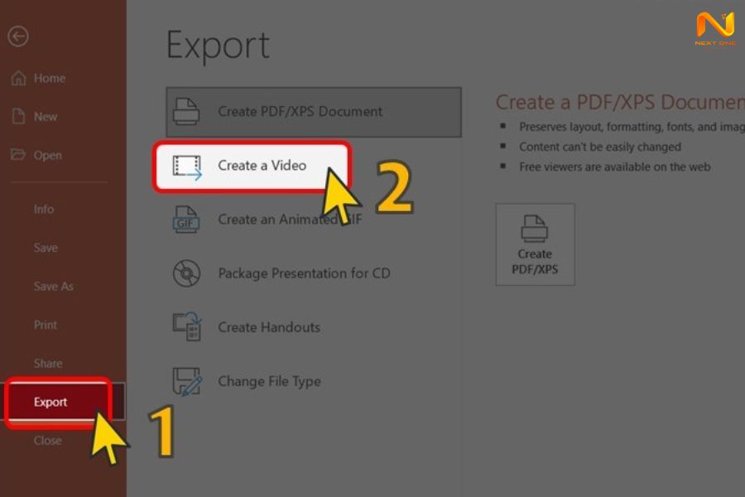
Task: Select Create an Animated GIF option
Action: 314,220
